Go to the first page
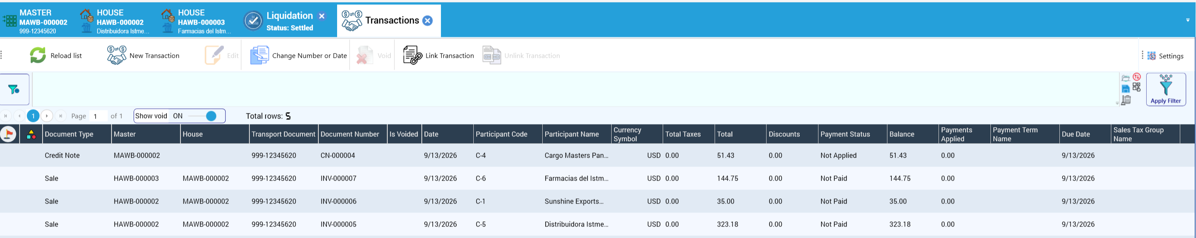The width and height of the screenshot is (1196, 238). pos(6,116)
